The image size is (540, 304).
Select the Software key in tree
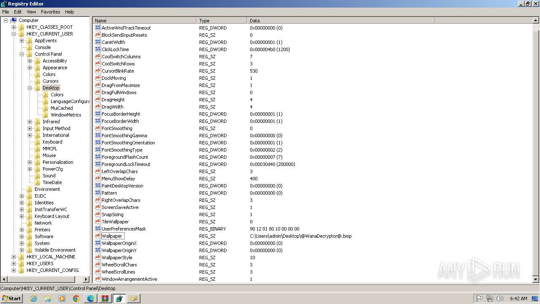(44, 236)
